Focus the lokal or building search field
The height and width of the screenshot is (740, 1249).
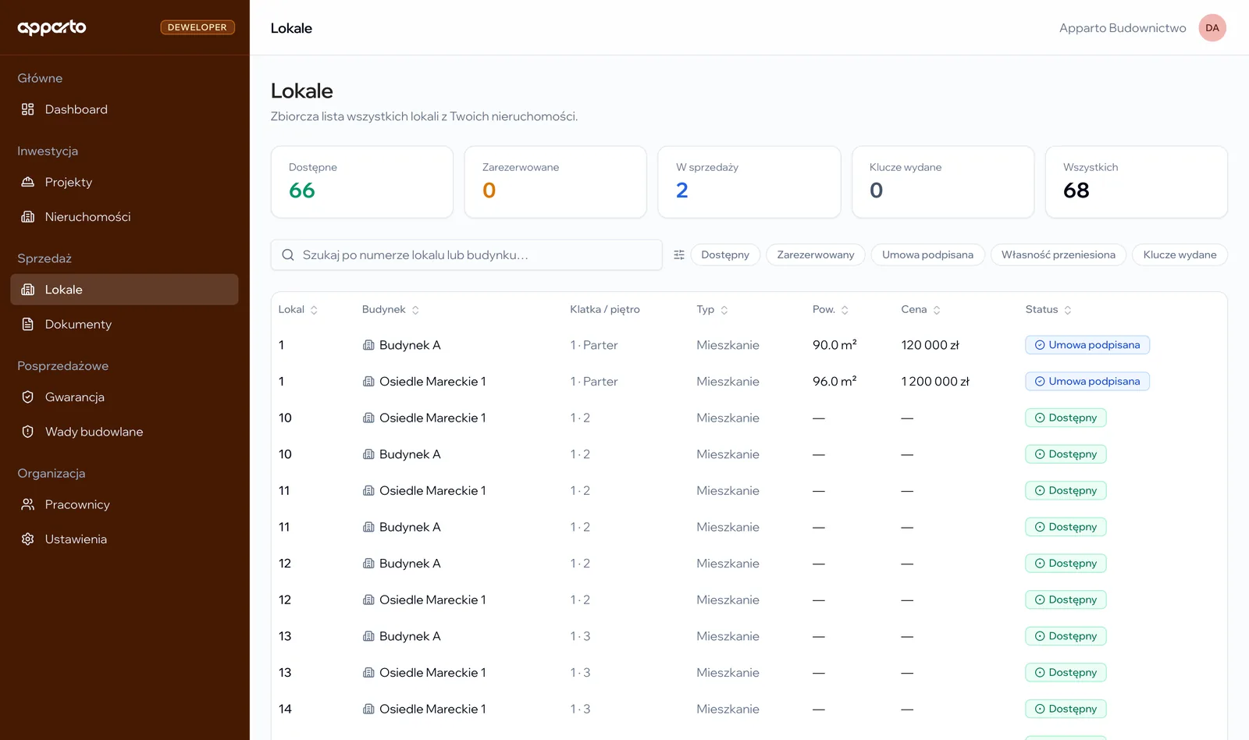467,254
